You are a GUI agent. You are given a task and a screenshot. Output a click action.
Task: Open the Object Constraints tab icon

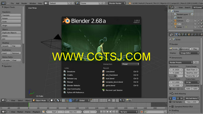click(192, 34)
